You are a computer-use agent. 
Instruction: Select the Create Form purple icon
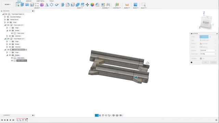(x=42, y=4)
